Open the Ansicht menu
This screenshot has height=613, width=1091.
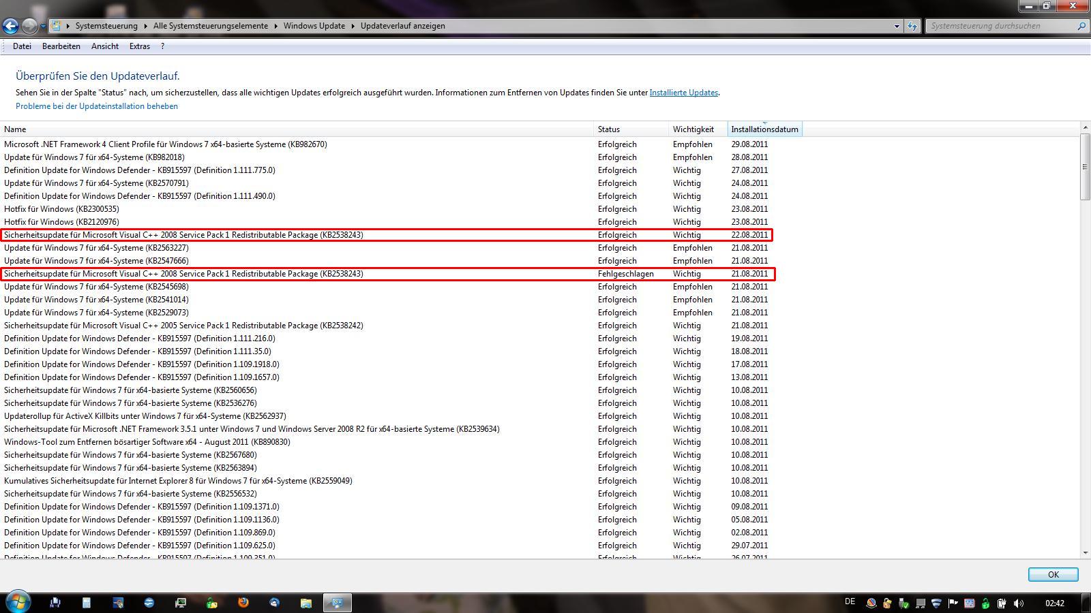(x=104, y=46)
